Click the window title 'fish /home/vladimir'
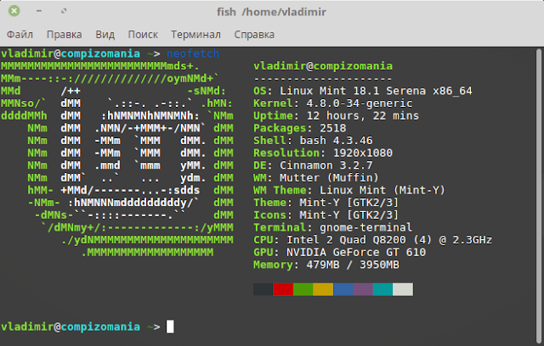The height and width of the screenshot is (346, 544). [272, 12]
